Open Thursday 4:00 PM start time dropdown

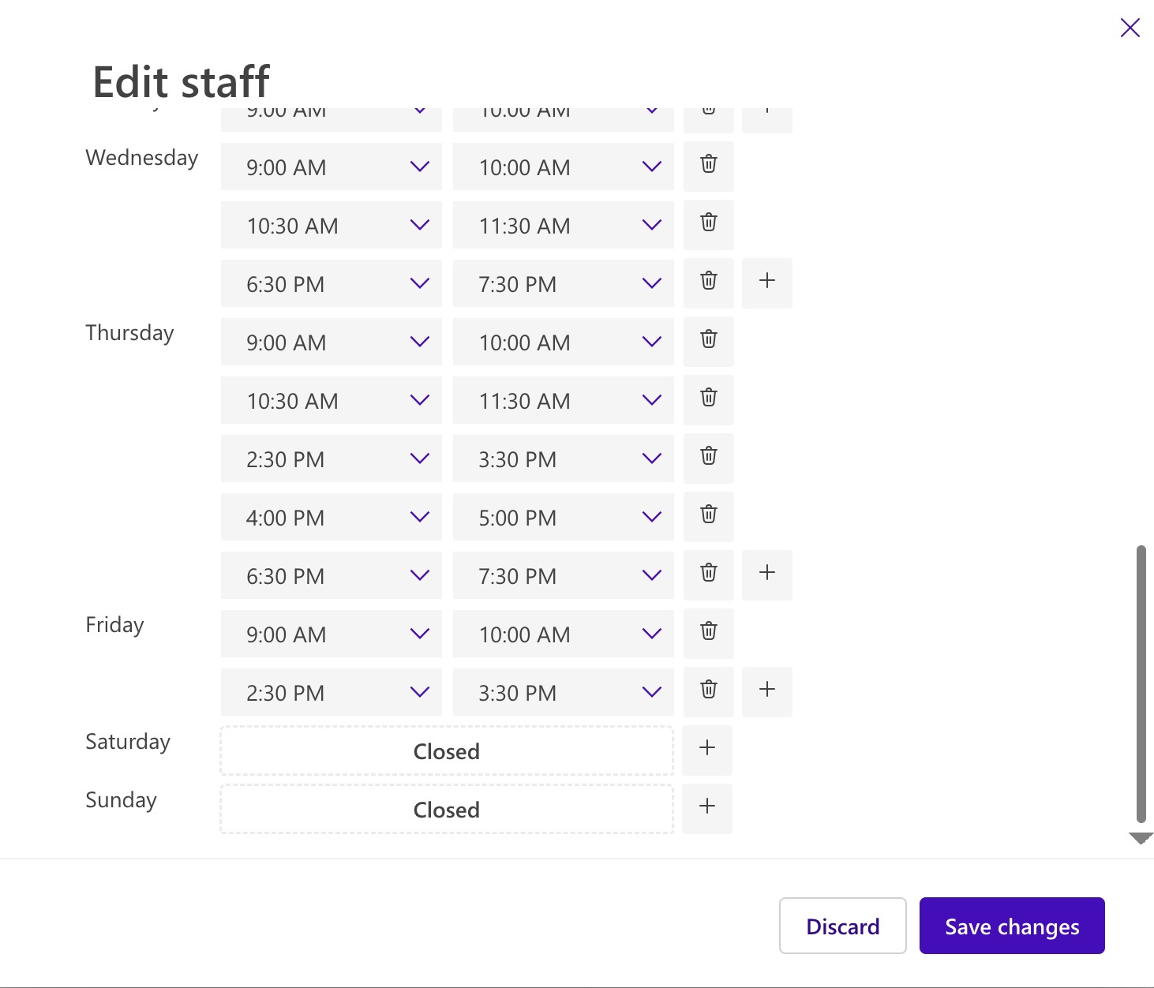tap(332, 517)
